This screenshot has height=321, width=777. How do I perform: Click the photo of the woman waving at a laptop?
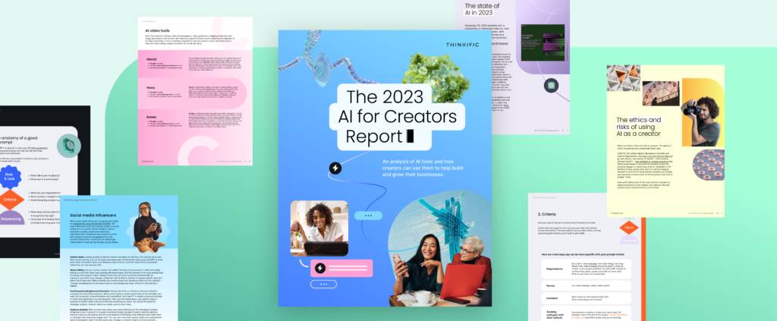(319, 228)
